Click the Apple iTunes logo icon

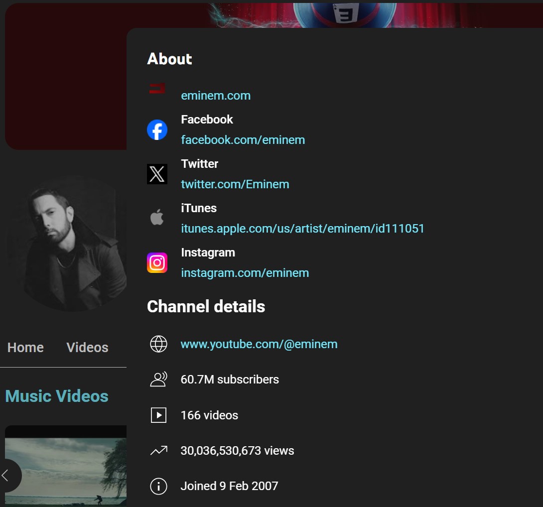[157, 218]
